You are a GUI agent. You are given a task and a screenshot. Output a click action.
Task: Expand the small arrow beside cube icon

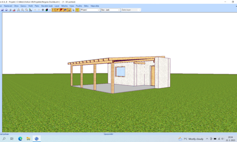coord(50,10)
